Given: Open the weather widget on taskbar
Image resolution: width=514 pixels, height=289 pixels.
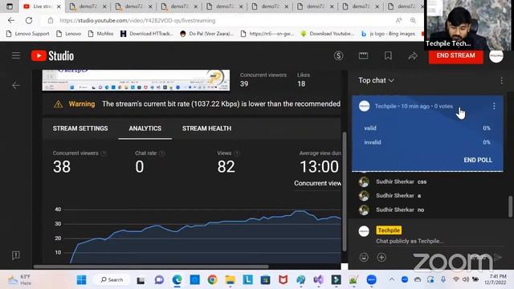Looking at the screenshot, I should pos(19,280).
